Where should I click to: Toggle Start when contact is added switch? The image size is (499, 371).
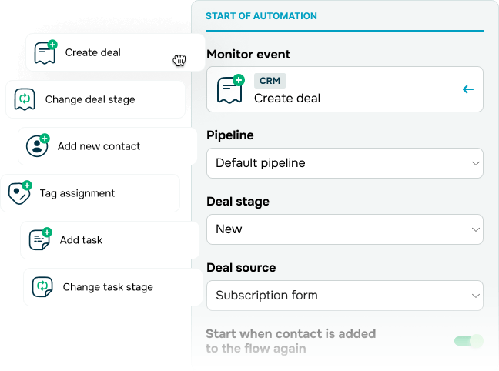coord(469,341)
